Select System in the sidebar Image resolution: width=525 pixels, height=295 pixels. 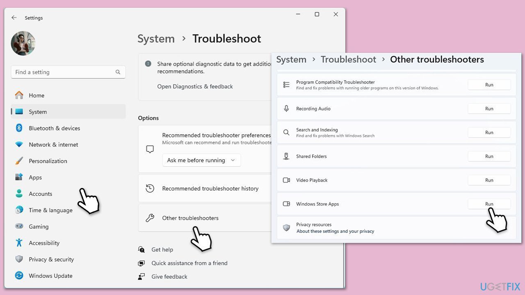tap(68, 112)
